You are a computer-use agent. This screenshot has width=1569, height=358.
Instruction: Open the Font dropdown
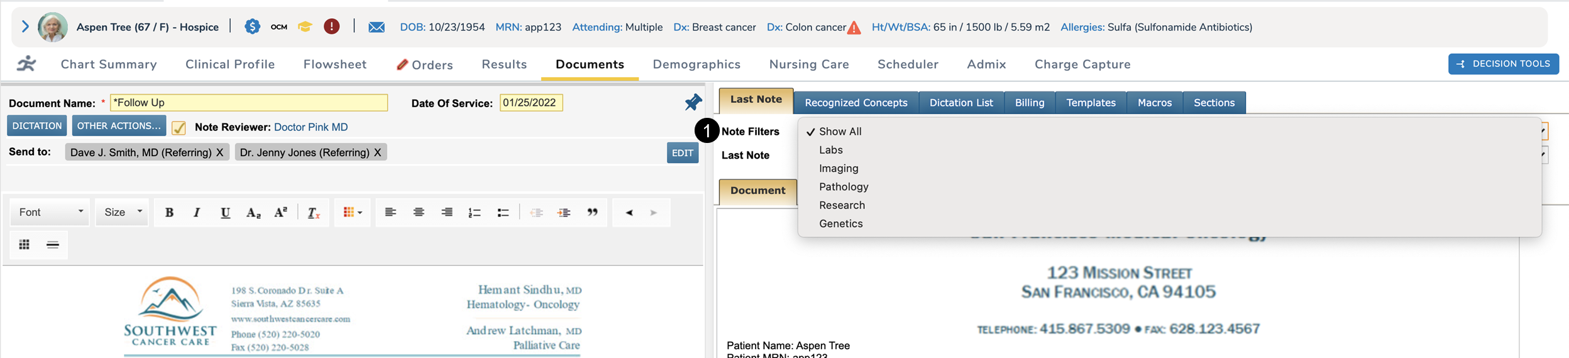[50, 213]
